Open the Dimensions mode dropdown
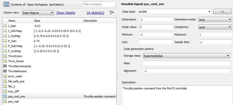 pyautogui.click(x=215, y=19)
